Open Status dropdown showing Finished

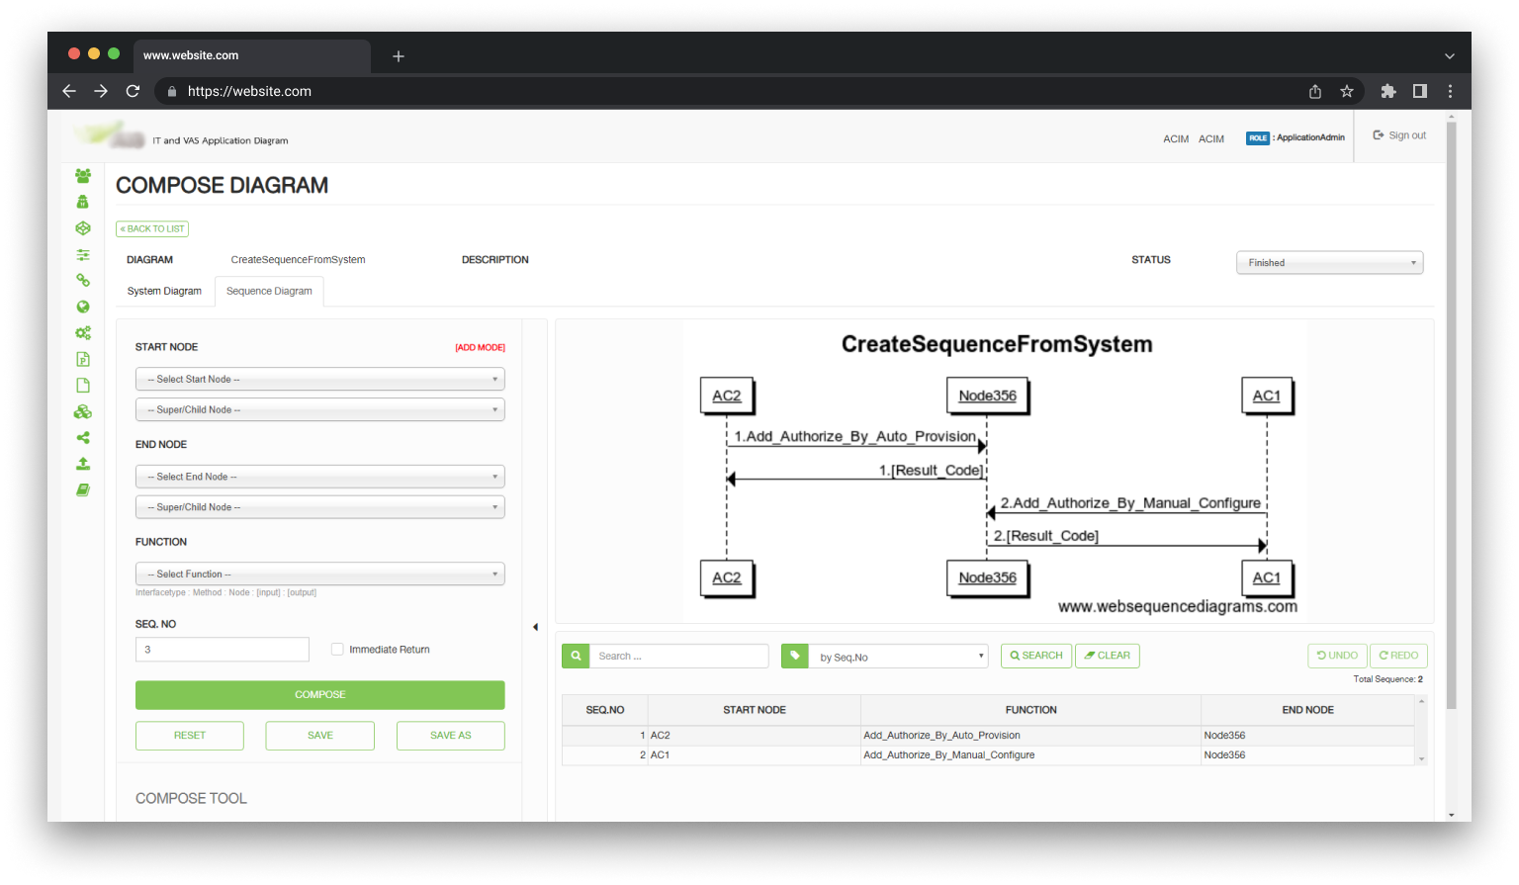[1329, 263]
